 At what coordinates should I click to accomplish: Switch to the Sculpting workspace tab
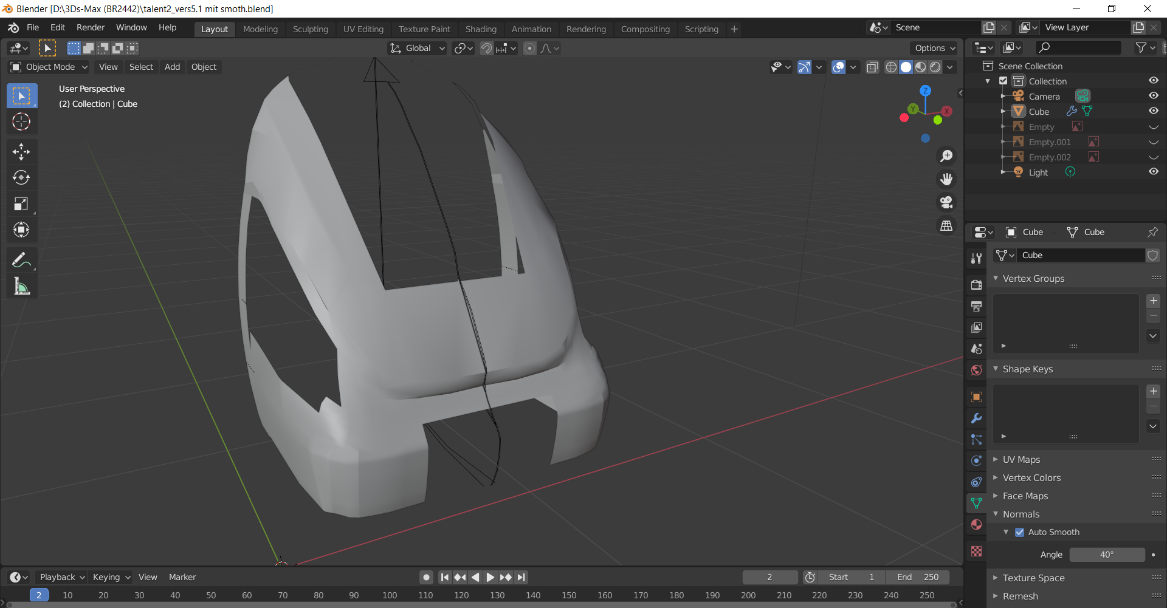[310, 29]
